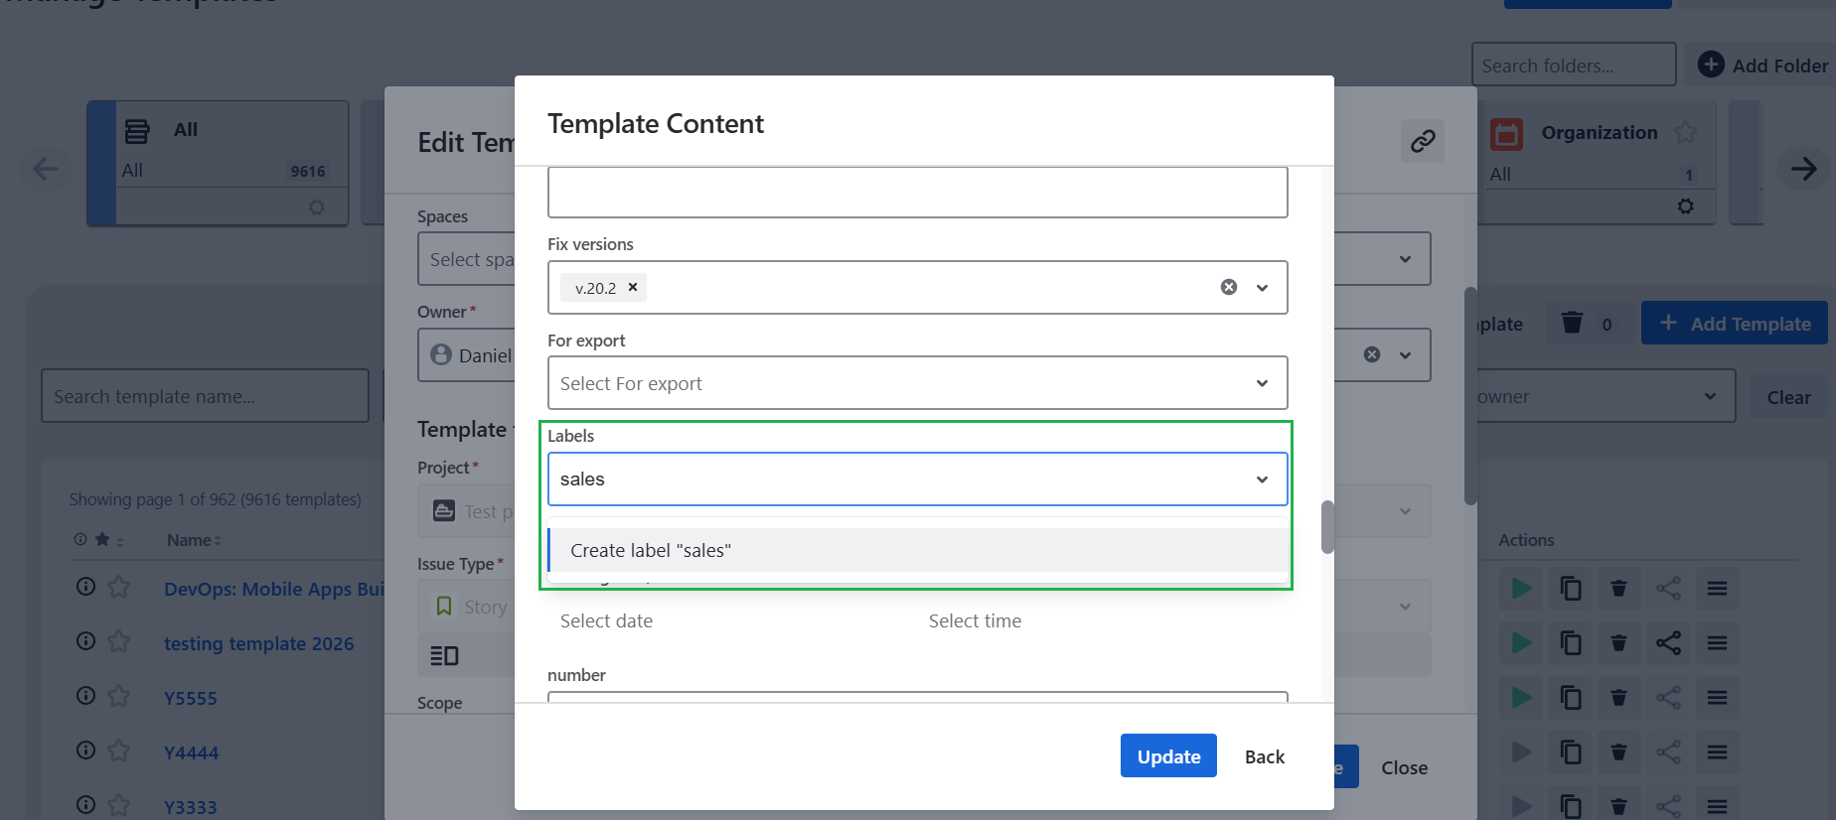Click the Back button

[x=1264, y=756]
